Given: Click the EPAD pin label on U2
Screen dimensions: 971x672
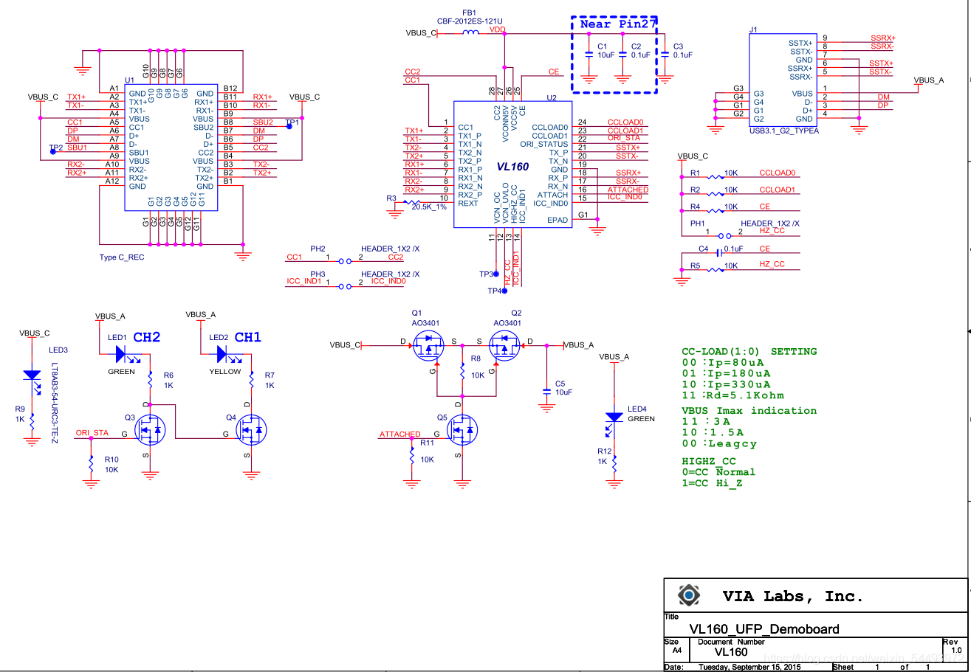Looking at the screenshot, I should tap(557, 220).
